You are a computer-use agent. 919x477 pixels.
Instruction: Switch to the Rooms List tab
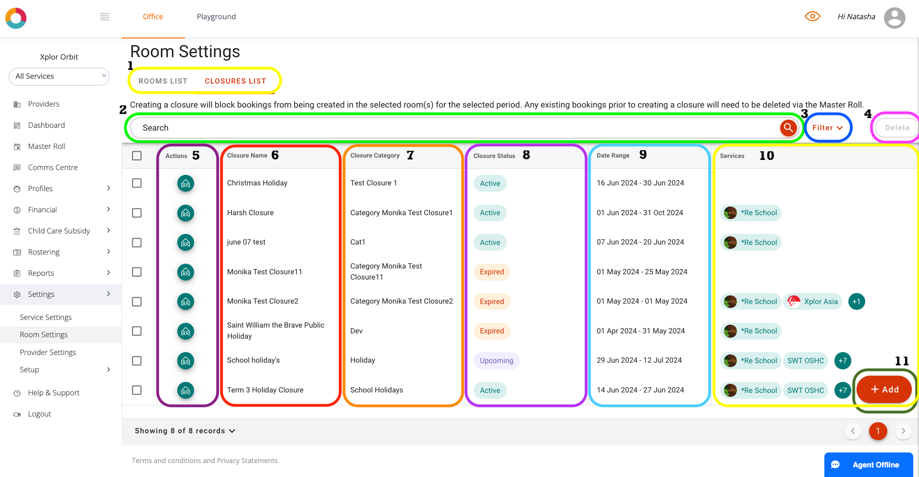pos(163,81)
